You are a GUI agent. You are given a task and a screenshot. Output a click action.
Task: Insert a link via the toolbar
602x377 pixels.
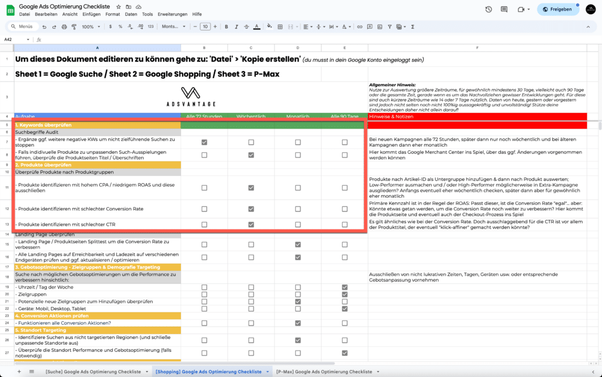click(360, 27)
